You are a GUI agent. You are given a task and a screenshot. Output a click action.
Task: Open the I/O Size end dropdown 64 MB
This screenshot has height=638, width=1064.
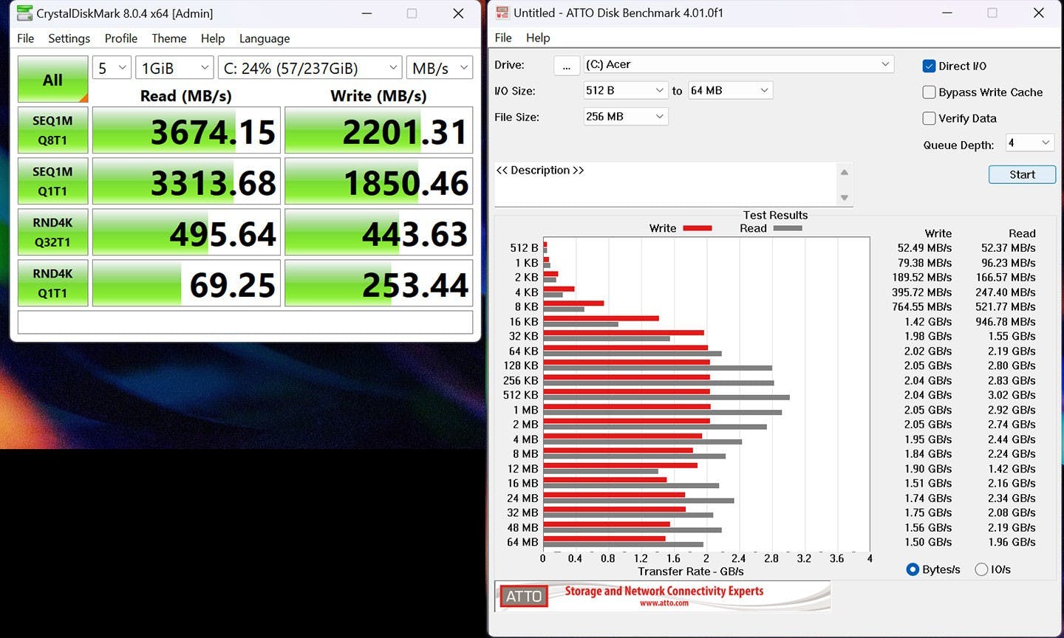(731, 90)
